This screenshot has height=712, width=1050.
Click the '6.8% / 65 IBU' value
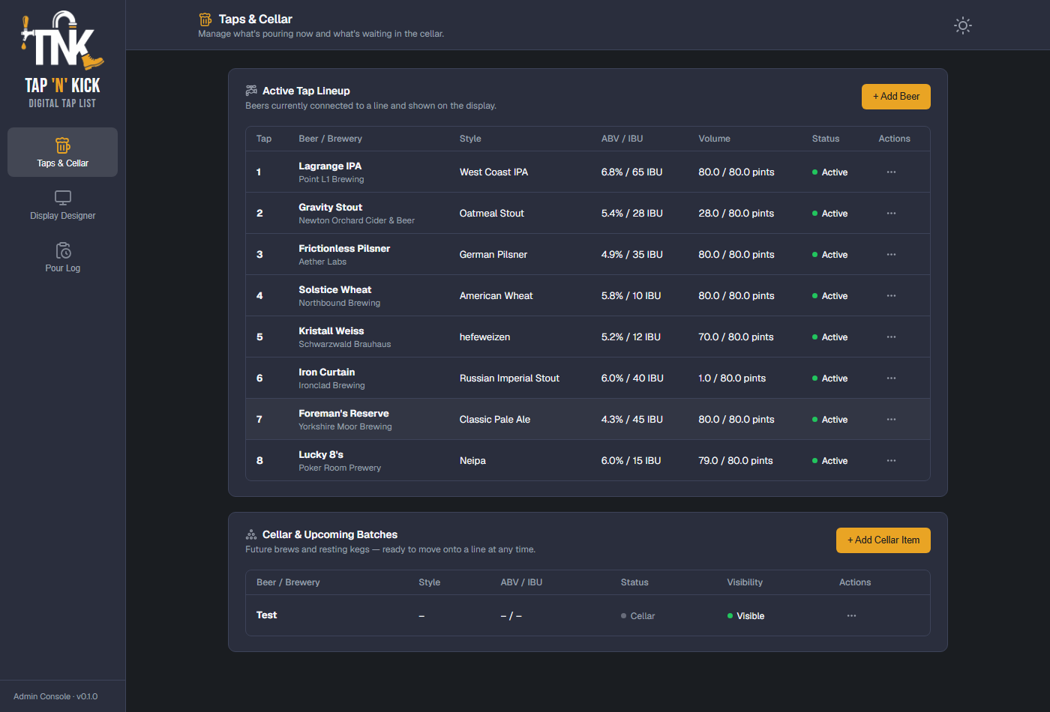pos(631,172)
